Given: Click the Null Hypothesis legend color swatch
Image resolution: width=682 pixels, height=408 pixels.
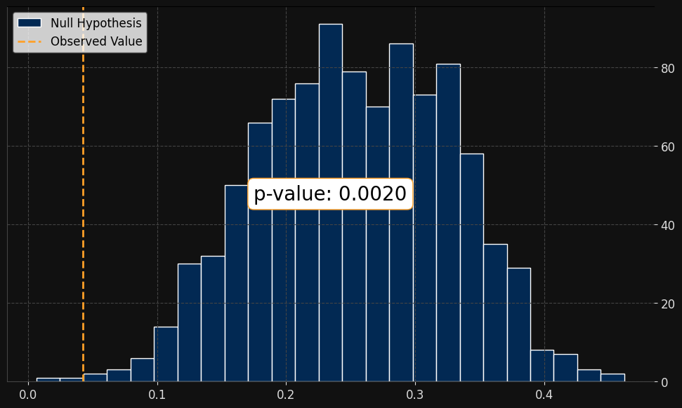Looking at the screenshot, I should pyautogui.click(x=29, y=23).
